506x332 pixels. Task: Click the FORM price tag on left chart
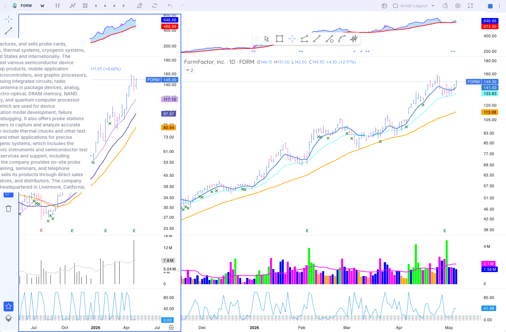[153, 80]
